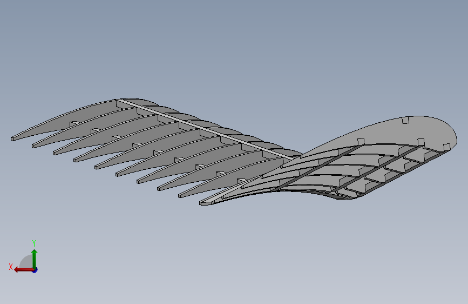This screenshot has height=304, width=468.
Task: Click the green Y axis arrow of the triad
Action: point(35,259)
